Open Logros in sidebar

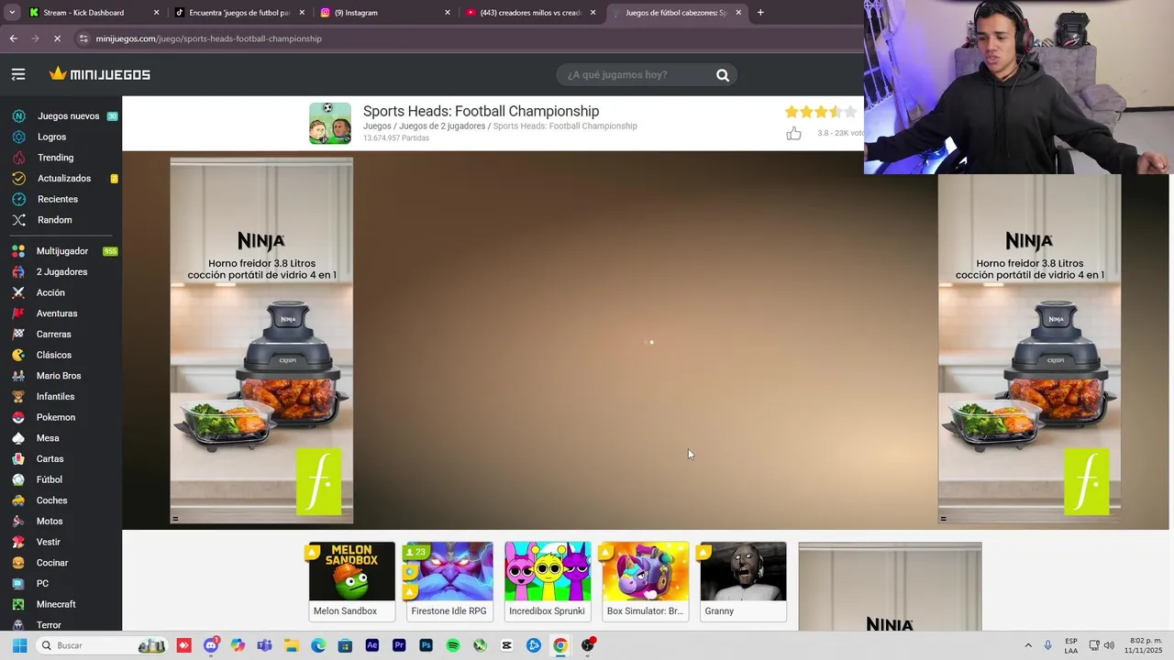click(x=51, y=137)
